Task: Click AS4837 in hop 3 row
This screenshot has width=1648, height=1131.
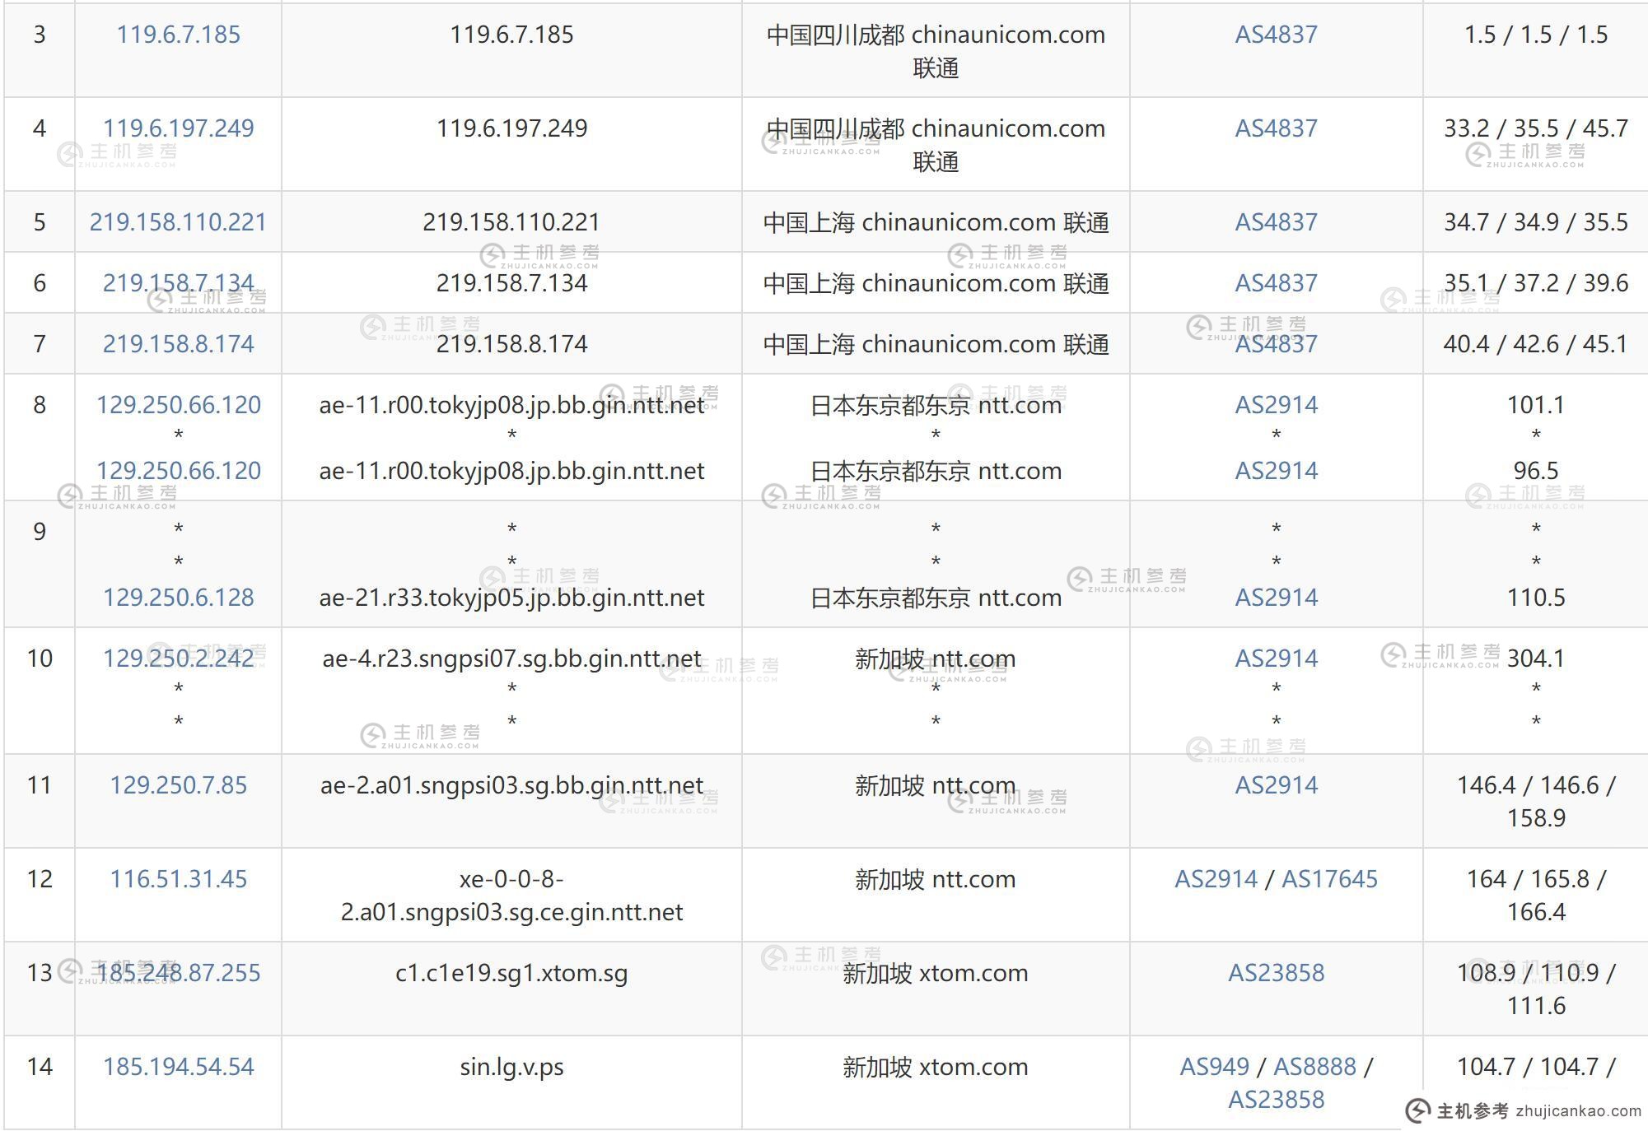Action: 1276,35
